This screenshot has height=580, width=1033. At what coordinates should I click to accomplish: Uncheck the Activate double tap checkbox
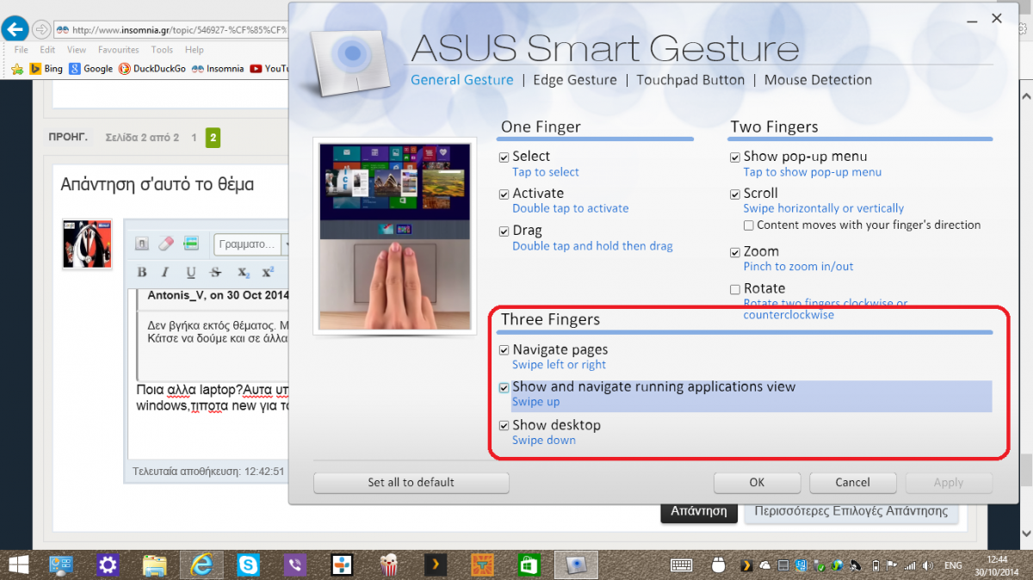(x=504, y=194)
